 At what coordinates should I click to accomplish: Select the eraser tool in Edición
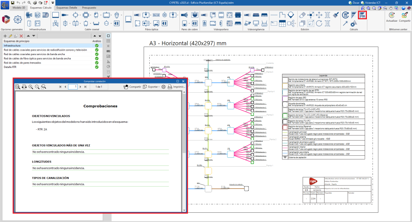tap(303, 15)
